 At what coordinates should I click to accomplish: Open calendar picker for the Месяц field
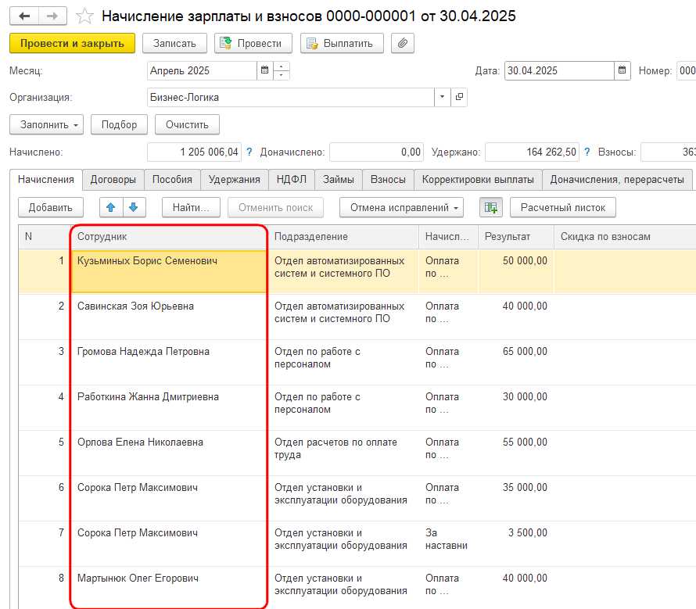pos(264,70)
